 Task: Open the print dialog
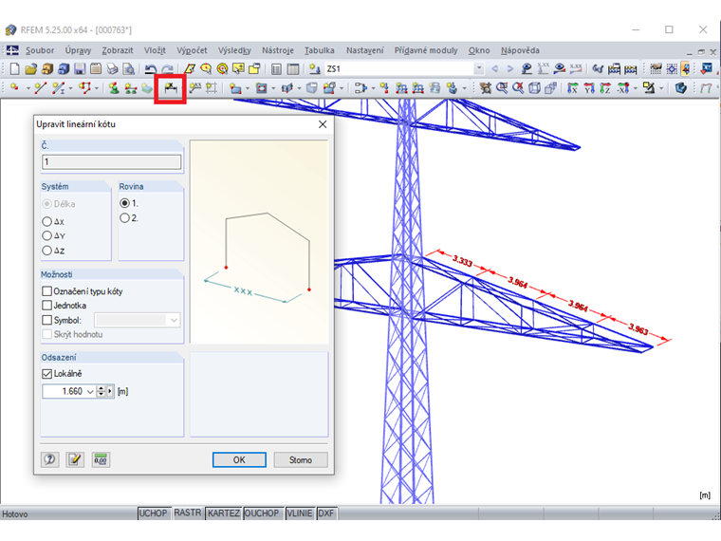pos(113,69)
